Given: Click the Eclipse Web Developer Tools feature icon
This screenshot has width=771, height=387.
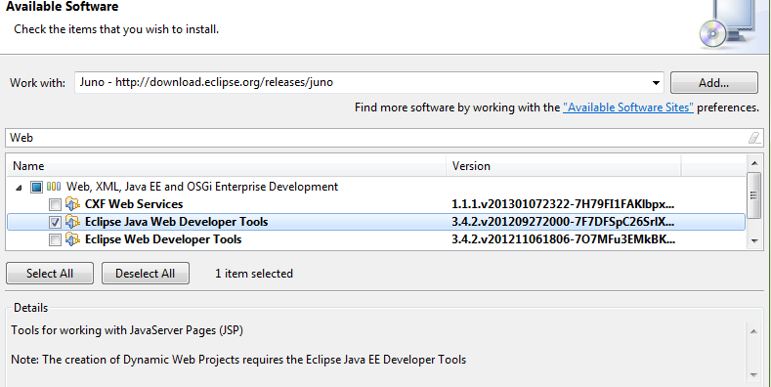Looking at the screenshot, I should (x=72, y=239).
